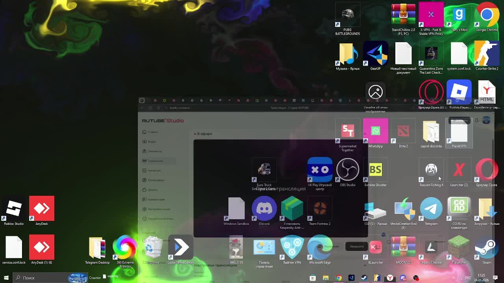Screen dimensions: 504x283
Task: Select the Новый текстовый документ file
Action: pyautogui.click(x=403, y=53)
